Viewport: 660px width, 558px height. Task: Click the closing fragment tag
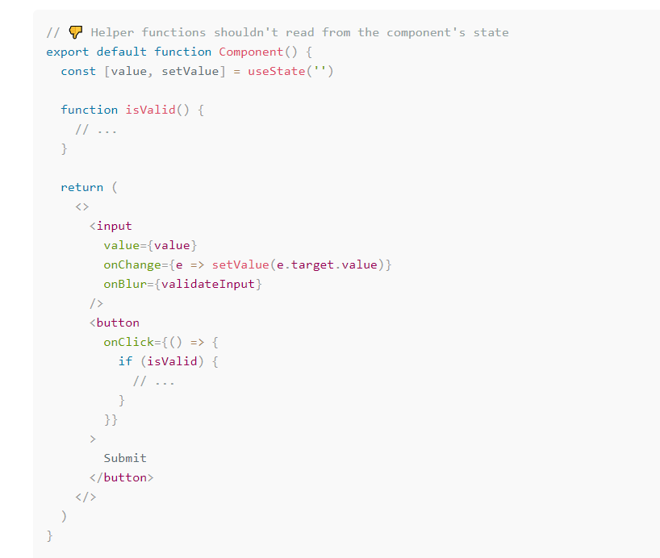point(86,497)
